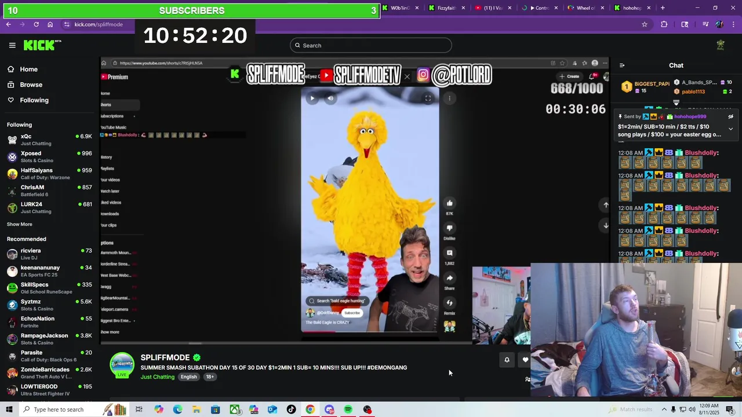Image resolution: width=742 pixels, height=417 pixels.
Task: Hide the pinned chat message
Action: [x=730, y=116]
